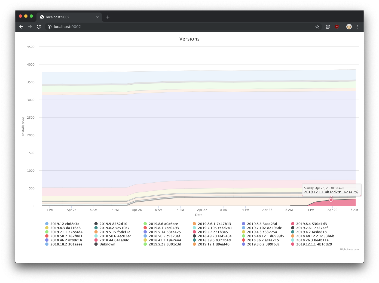
Task: Click legend entry 2019.5.14 53ca475
Action: [x=162, y=232]
